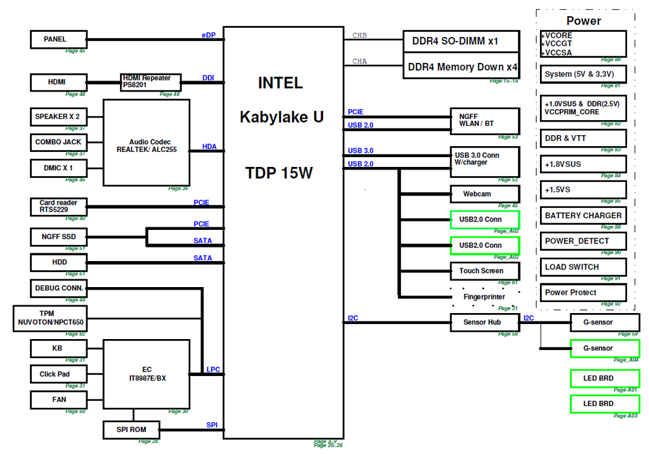Select the dotted Fingerprinter block
Screen dimensions: 649x454
485,297
